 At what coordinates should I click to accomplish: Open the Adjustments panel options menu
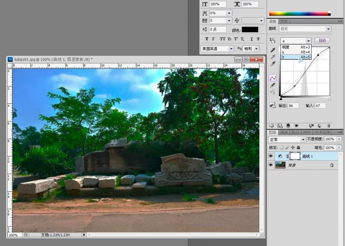(340, 21)
